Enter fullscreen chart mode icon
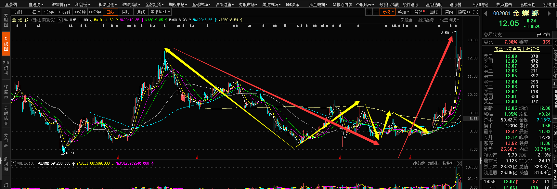This screenshot has width=557, height=189. (x=475, y=12)
